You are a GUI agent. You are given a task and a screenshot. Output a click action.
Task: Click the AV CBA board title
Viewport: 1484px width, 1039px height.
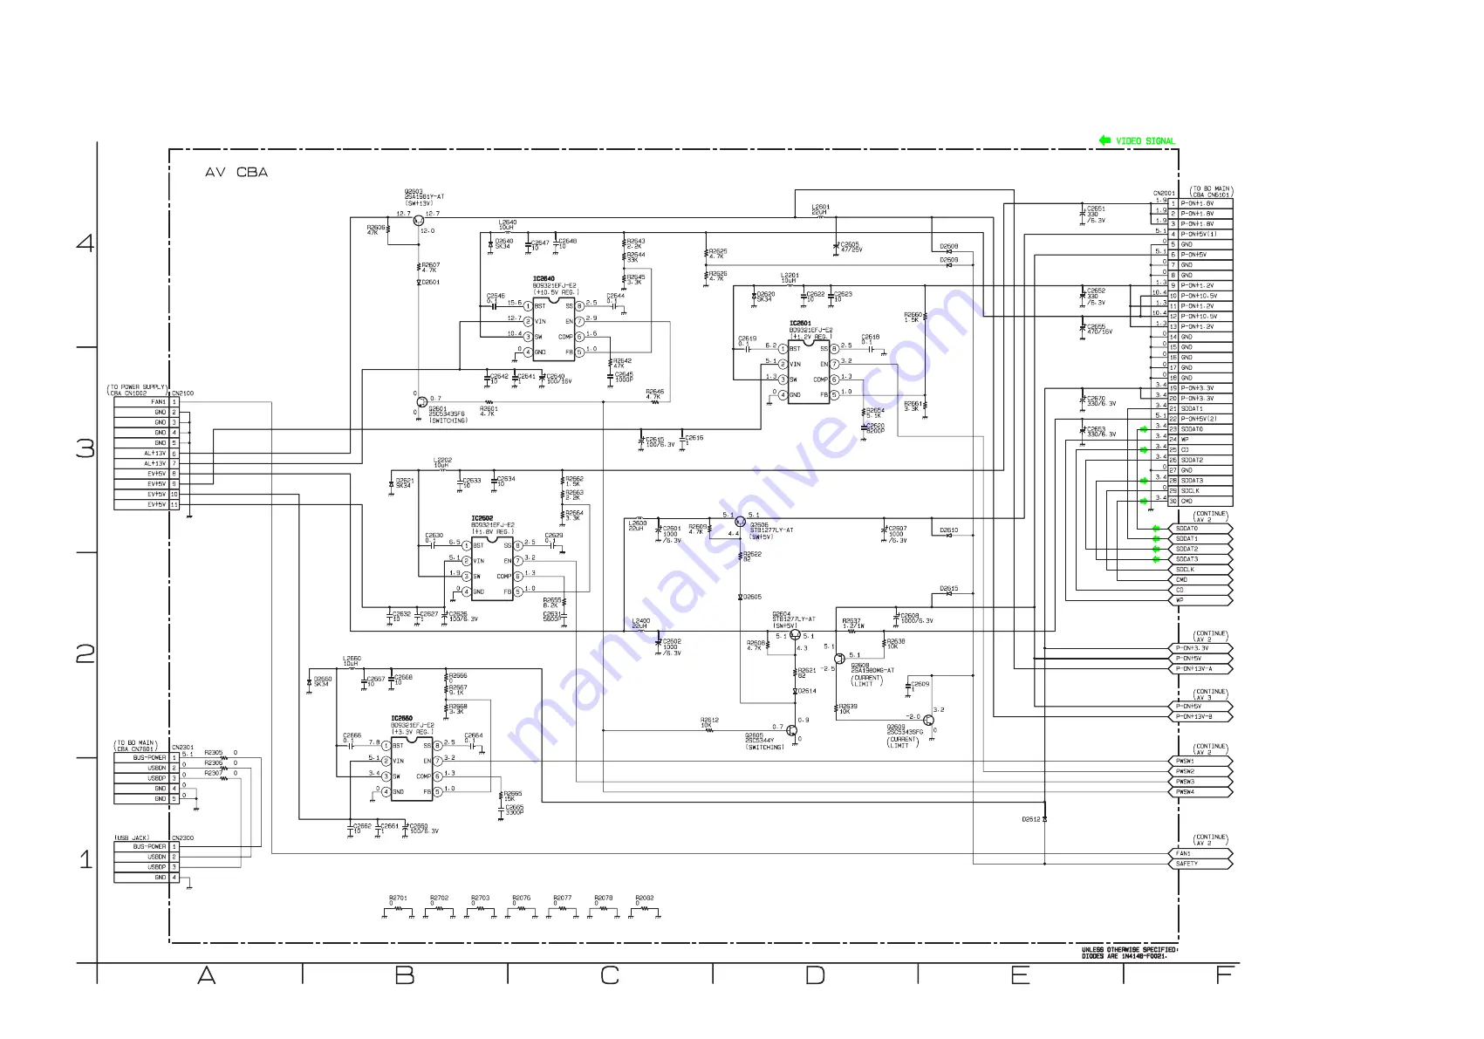(236, 173)
